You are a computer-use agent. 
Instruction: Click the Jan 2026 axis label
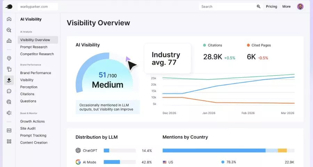pyautogui.click(x=209, y=113)
